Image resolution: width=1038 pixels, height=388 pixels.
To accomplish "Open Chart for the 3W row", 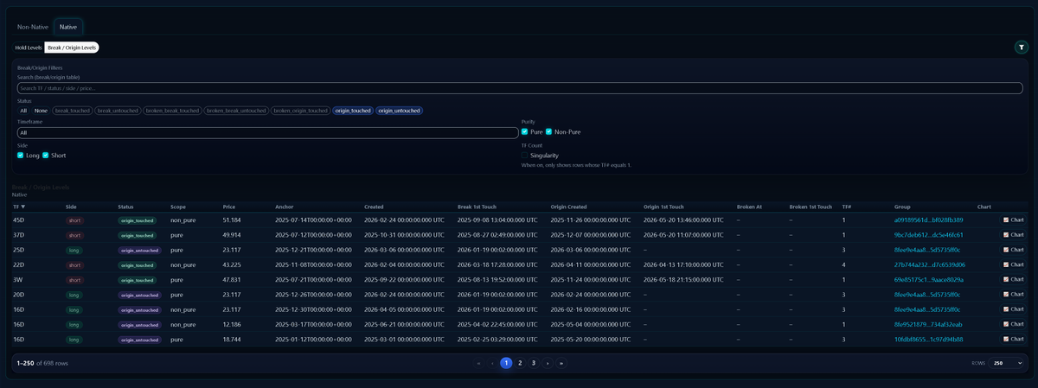I will pos(1013,280).
